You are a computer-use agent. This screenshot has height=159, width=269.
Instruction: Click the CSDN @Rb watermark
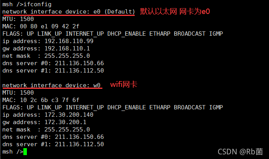240,152
